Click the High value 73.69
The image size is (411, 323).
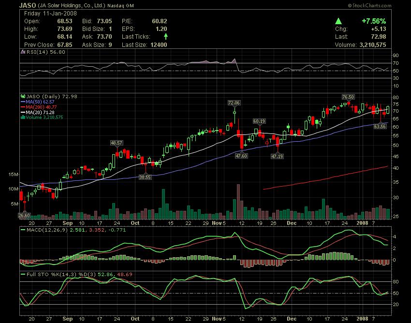point(65,29)
